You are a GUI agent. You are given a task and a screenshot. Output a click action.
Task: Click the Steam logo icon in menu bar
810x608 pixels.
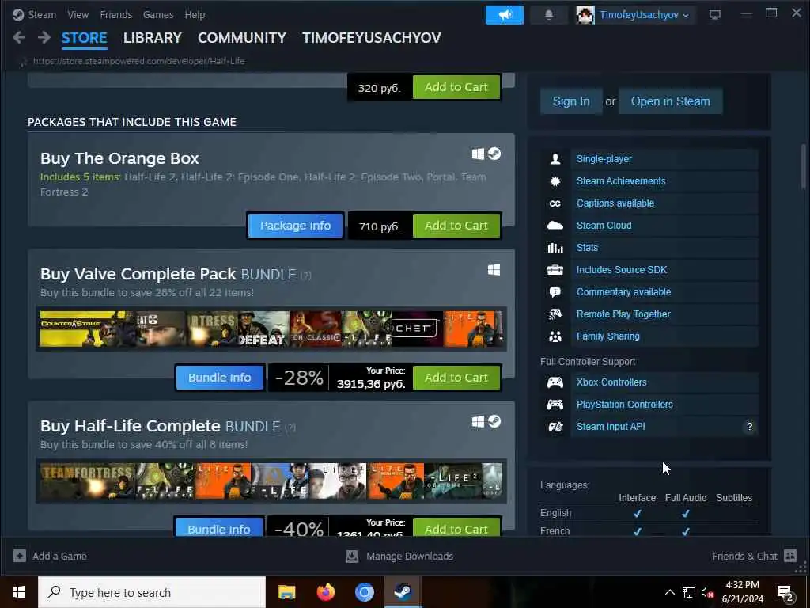click(18, 14)
